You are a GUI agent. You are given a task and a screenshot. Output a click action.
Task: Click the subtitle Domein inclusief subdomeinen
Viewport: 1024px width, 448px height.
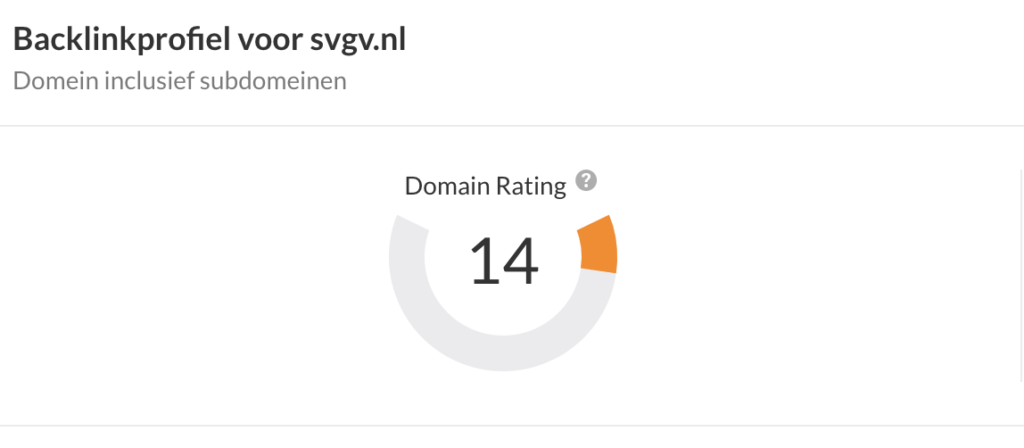pyautogui.click(x=179, y=81)
